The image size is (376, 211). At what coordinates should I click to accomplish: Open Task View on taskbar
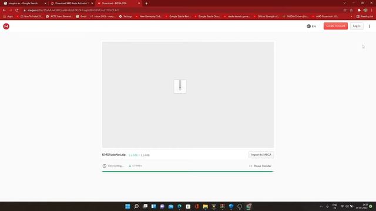pos(145,206)
